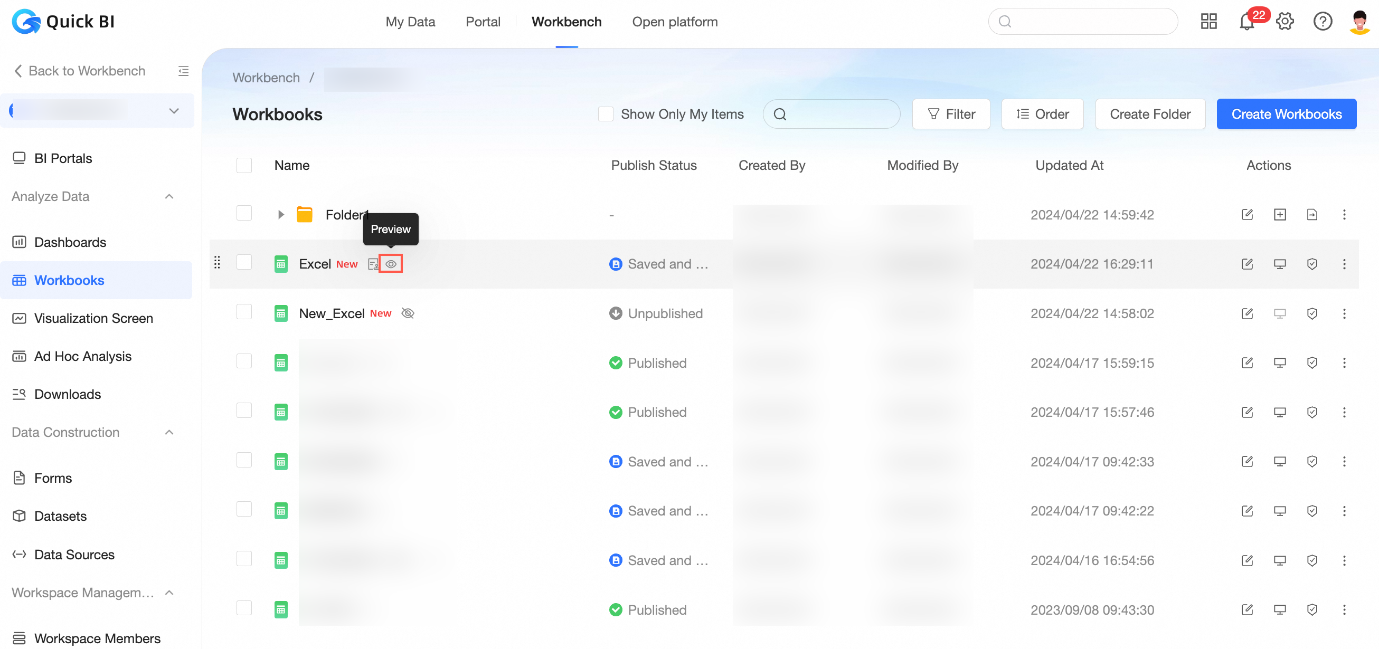Screen dimensions: 1379x649
Task: Open Dashboards in the sidebar
Action: coord(70,242)
